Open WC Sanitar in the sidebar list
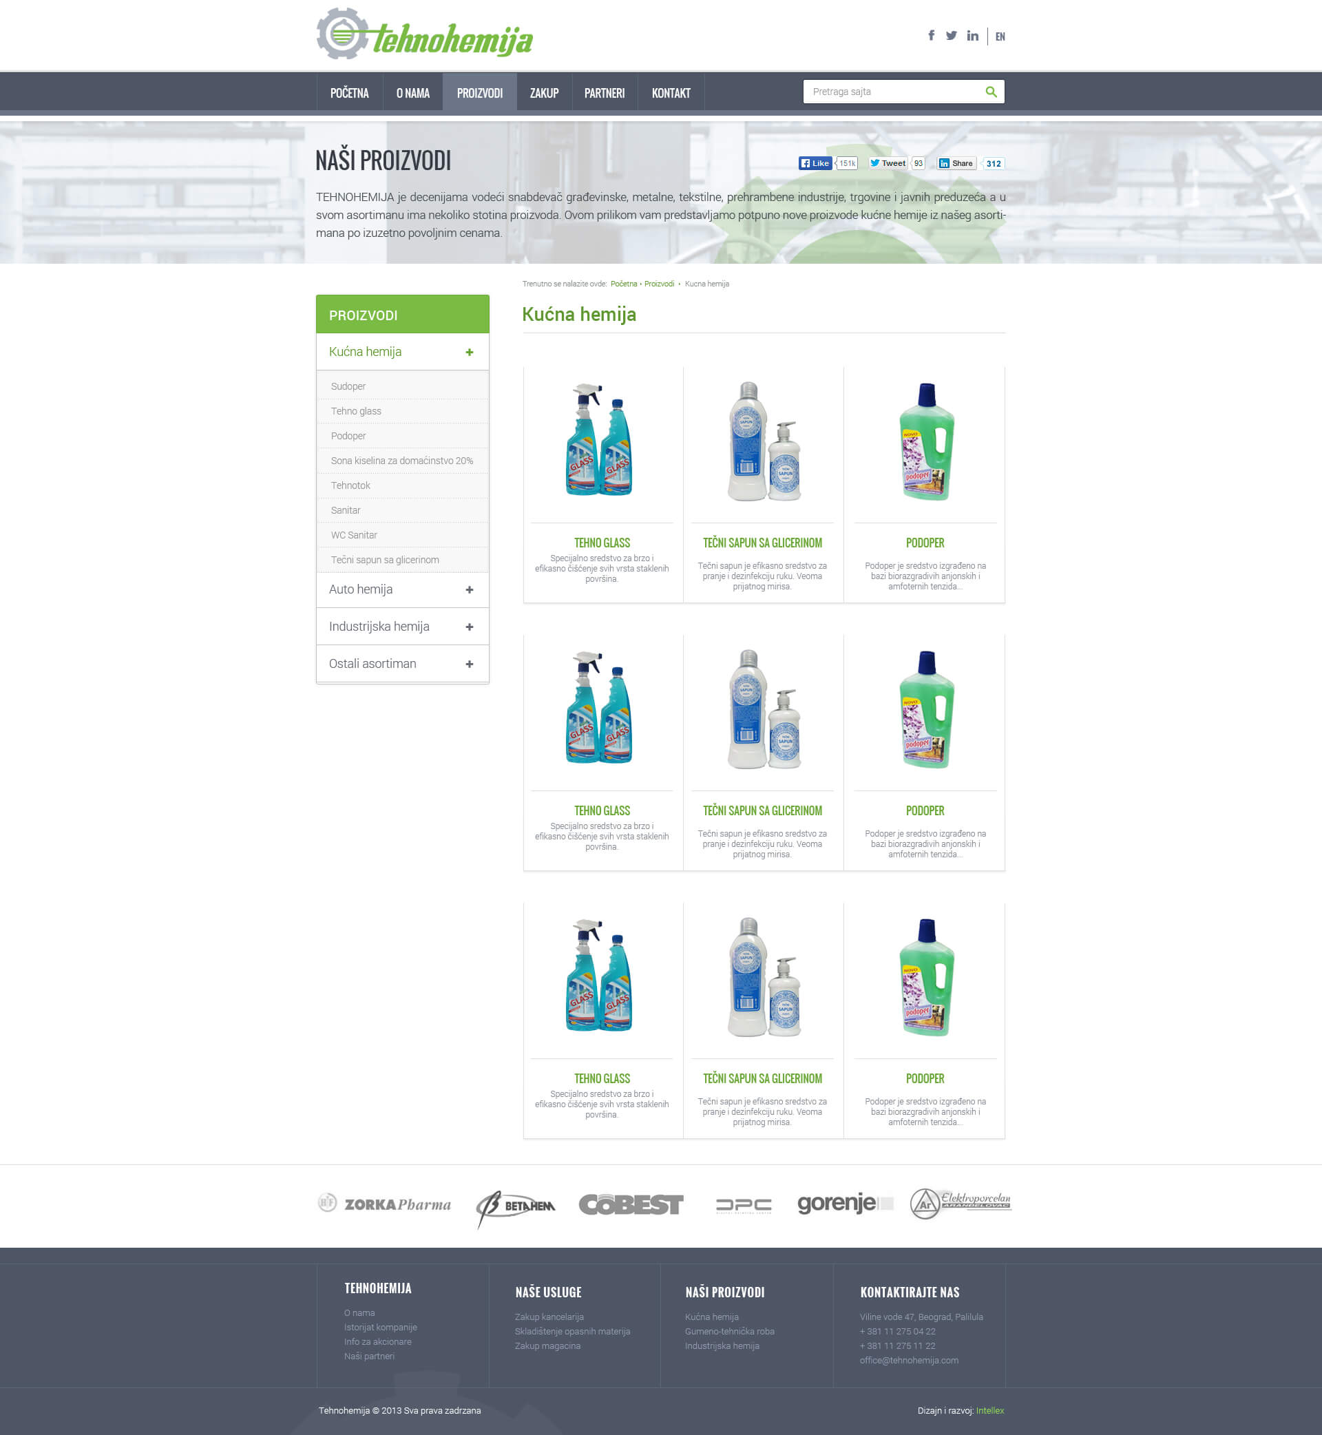Viewport: 1322px width, 1435px height. pyautogui.click(x=353, y=535)
